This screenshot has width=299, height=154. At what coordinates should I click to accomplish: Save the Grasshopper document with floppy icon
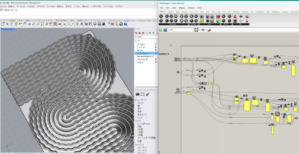pos(165,30)
